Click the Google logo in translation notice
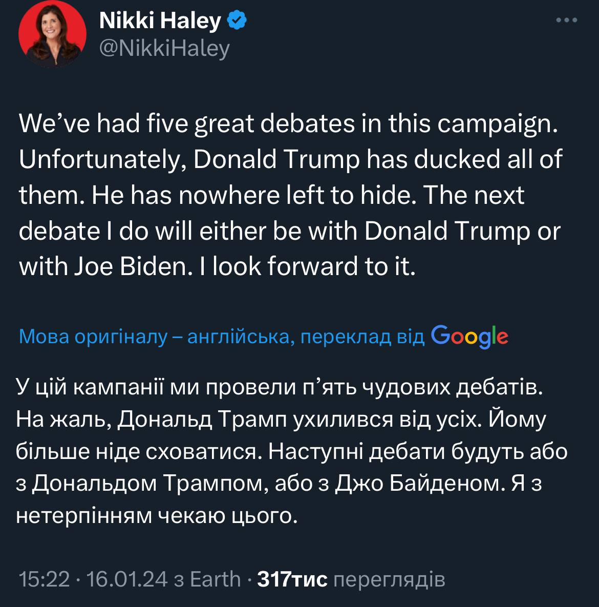 click(x=469, y=337)
